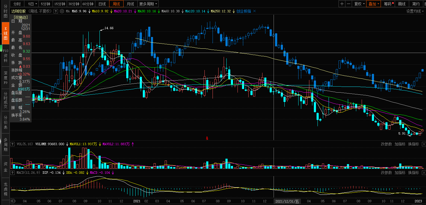Image resolution: width=426 pixels, height=205 pixels.
Task: Open the MACD indicator help icon
Action: [x=13, y=173]
